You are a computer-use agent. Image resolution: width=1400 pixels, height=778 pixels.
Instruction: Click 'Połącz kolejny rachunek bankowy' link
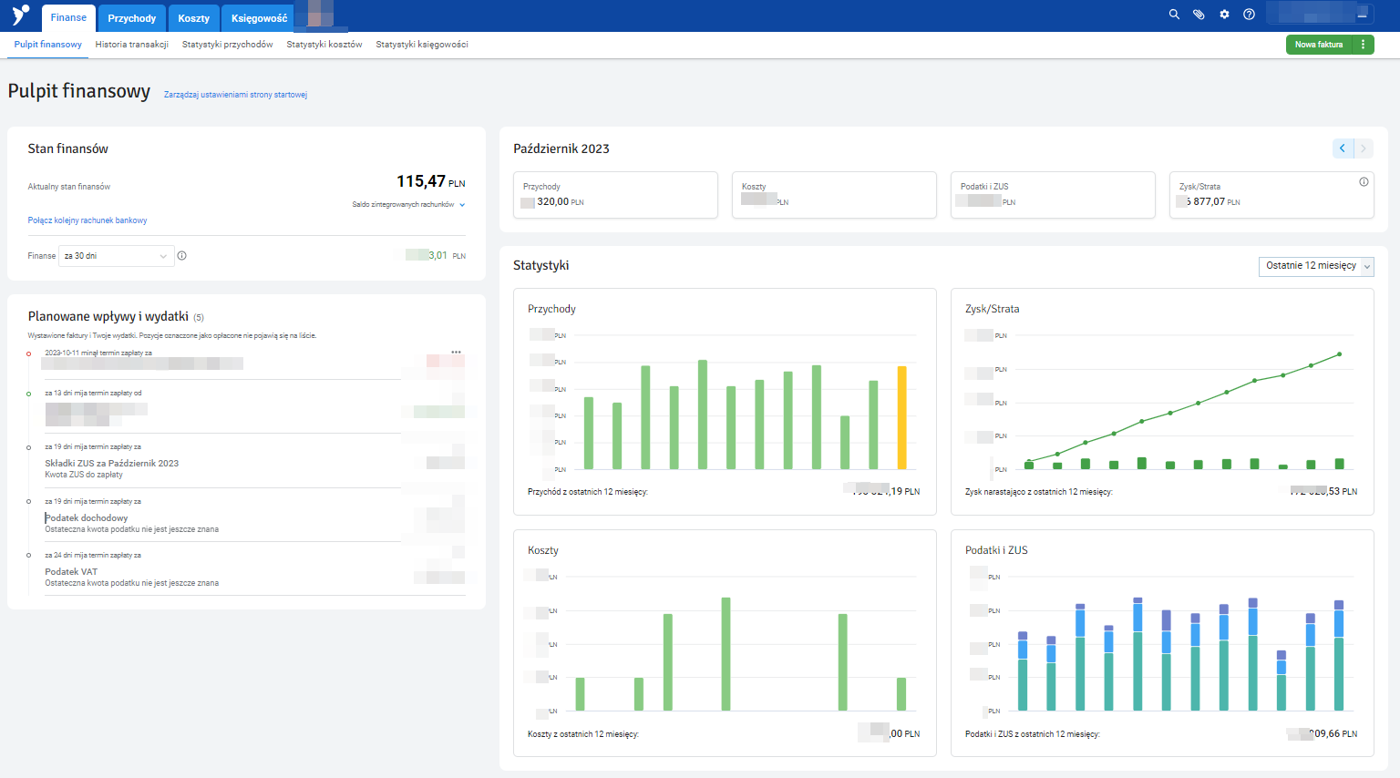pos(87,220)
